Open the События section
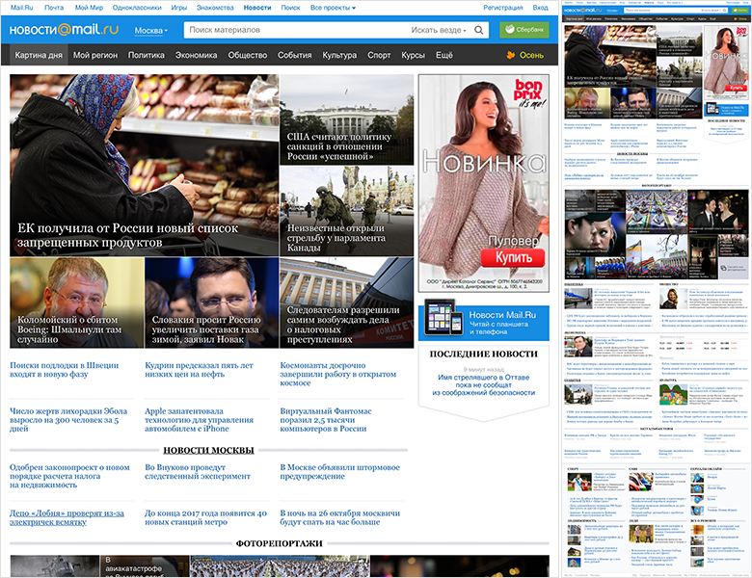 (294, 55)
